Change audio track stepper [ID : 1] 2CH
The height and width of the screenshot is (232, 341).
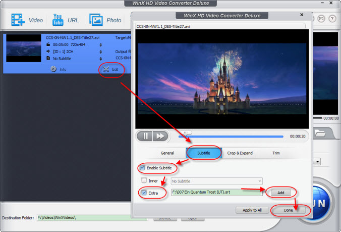(101, 52)
